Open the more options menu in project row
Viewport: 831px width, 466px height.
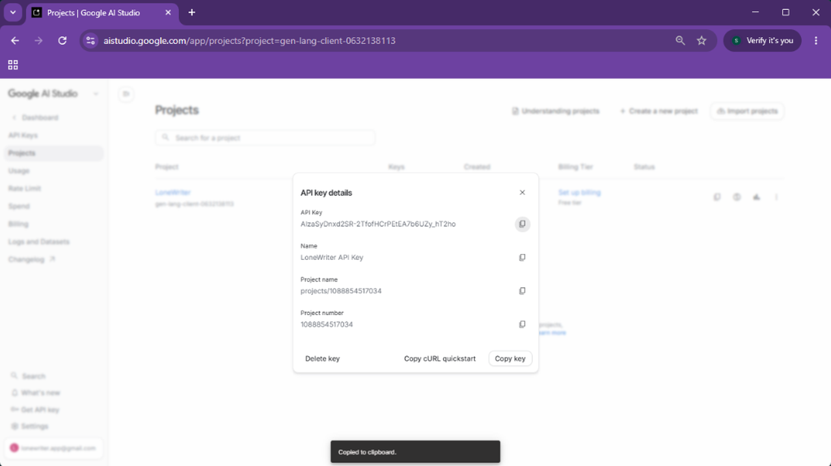pos(776,197)
